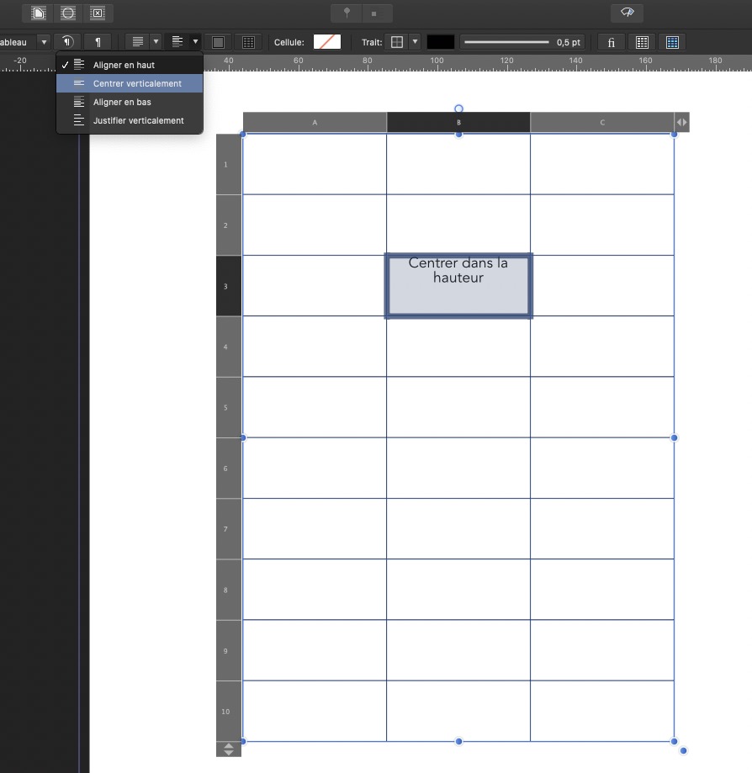Click the circular handle above column B

click(x=458, y=109)
